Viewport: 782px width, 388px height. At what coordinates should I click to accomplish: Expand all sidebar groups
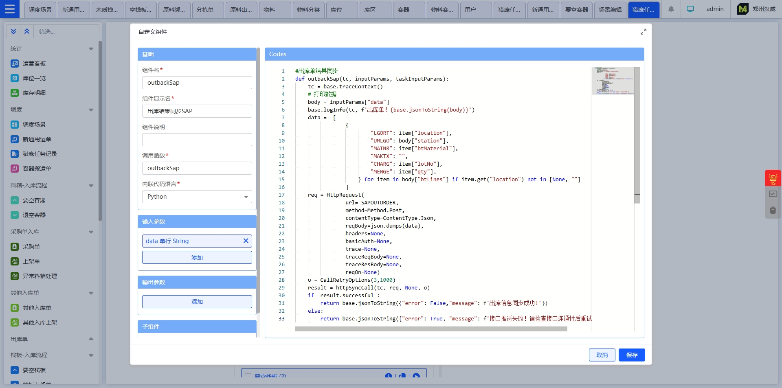tap(13, 31)
